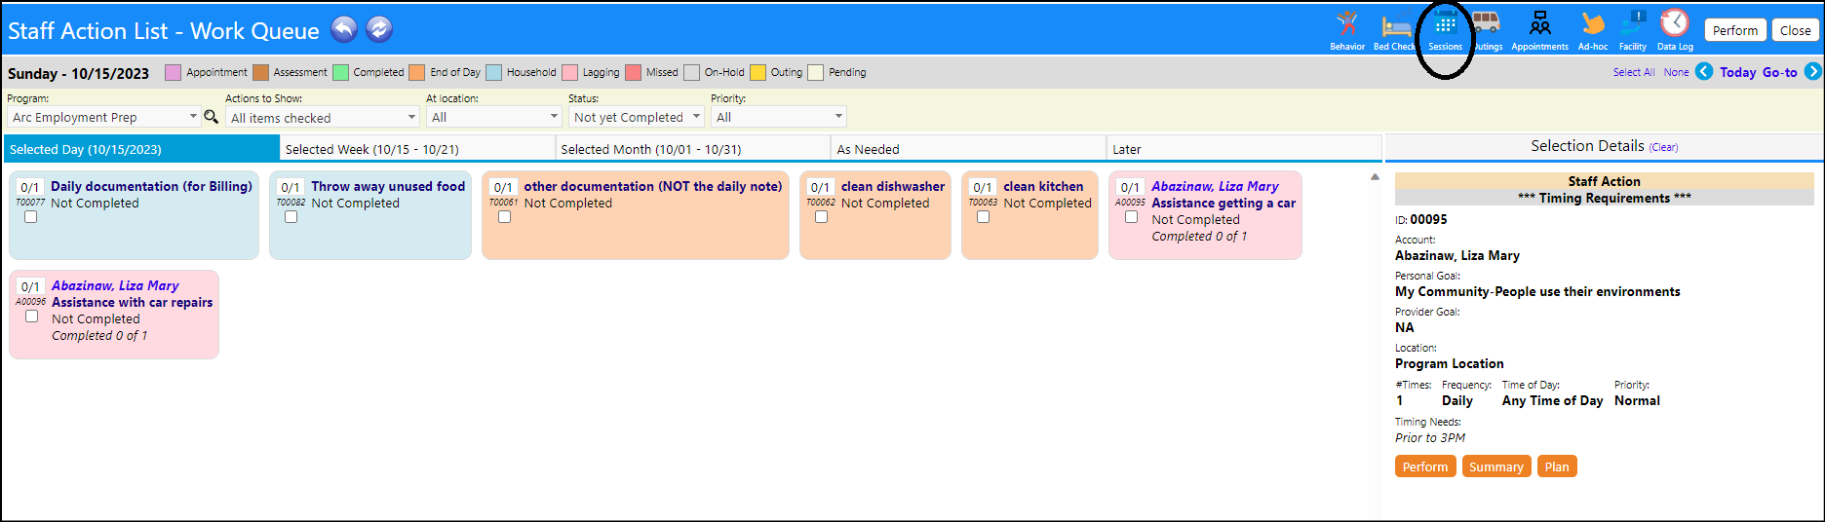Check the clean kitchen checkbox
The height and width of the screenshot is (522, 1825).
[x=983, y=217]
